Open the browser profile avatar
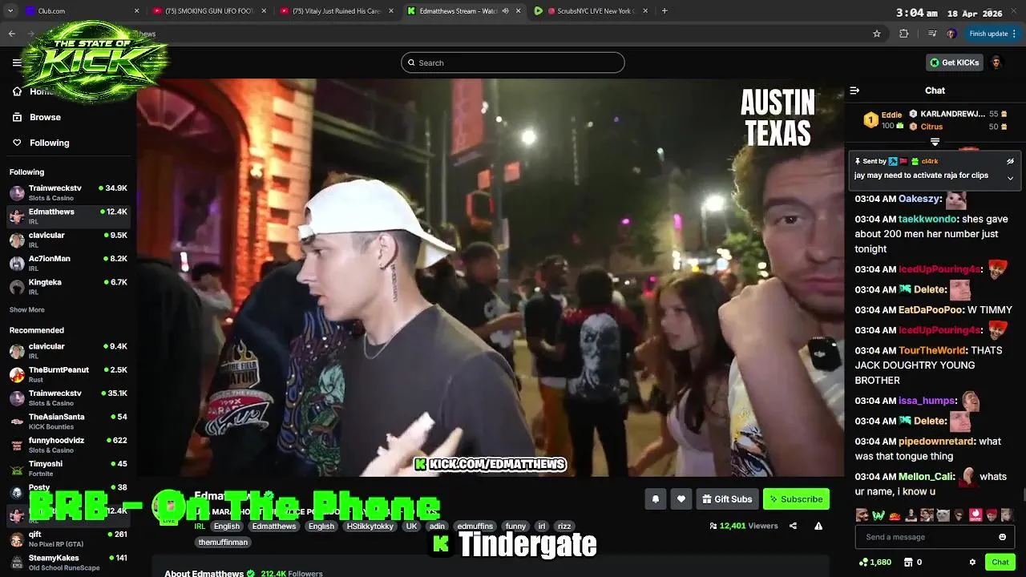The image size is (1026, 577). click(x=951, y=34)
